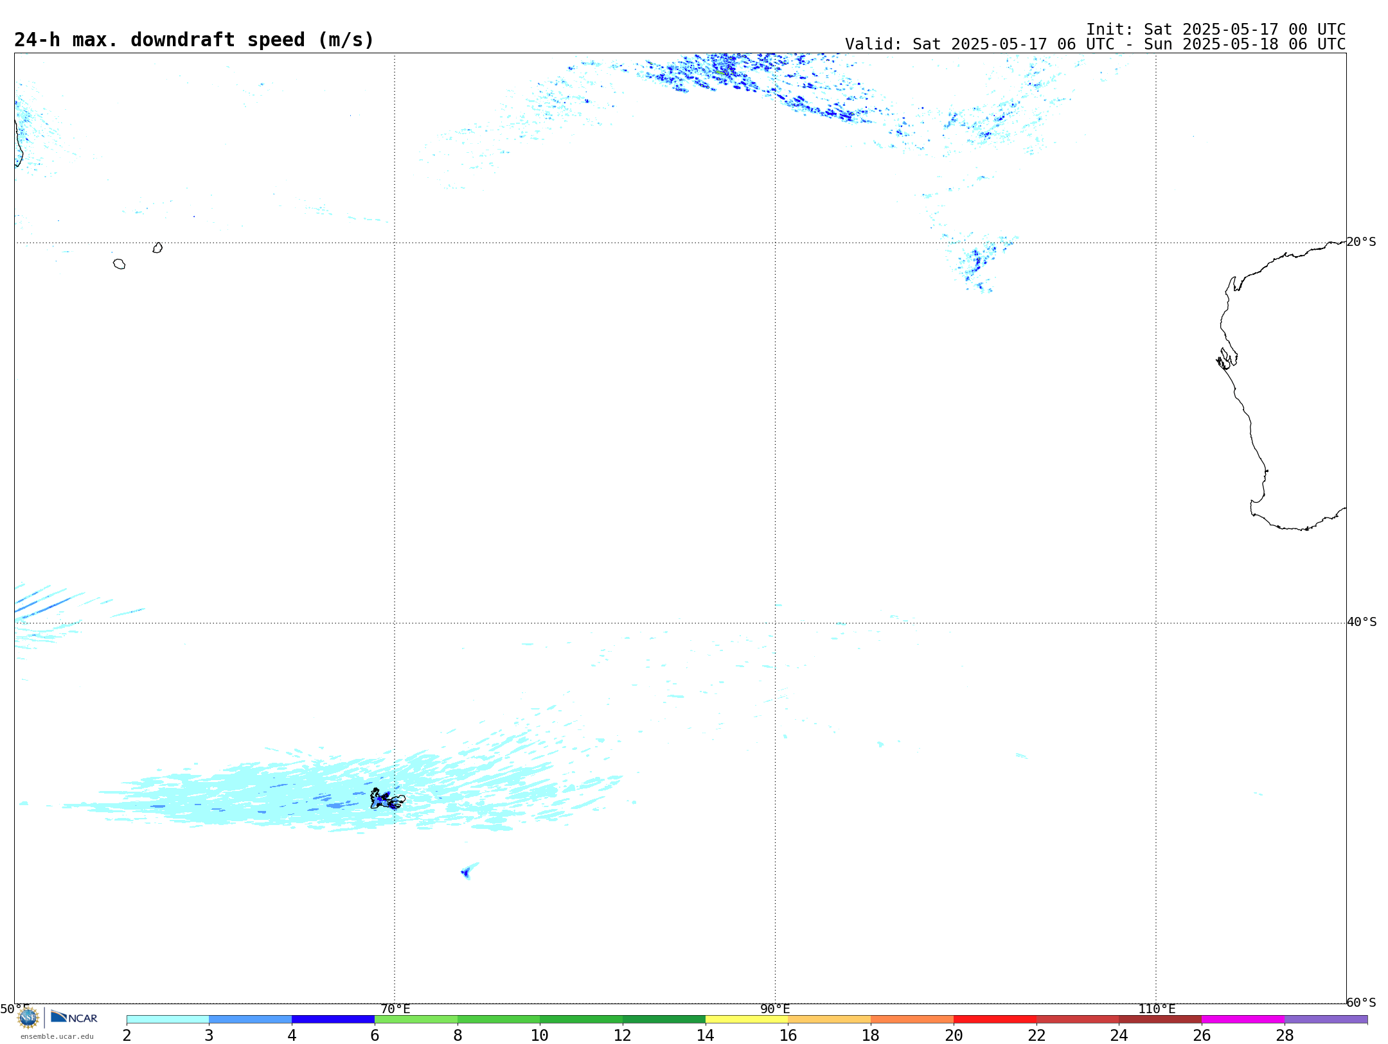This screenshot has width=1388, height=1044.
Task: Click the colorbar tick label 14
Action: pyautogui.click(x=706, y=1035)
